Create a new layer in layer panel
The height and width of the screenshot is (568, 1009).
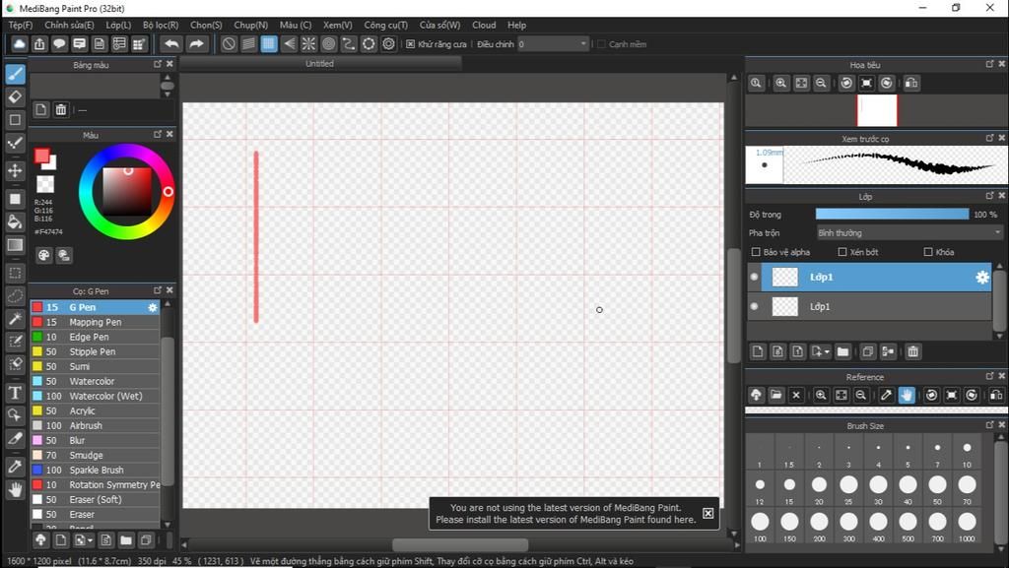pyautogui.click(x=758, y=351)
